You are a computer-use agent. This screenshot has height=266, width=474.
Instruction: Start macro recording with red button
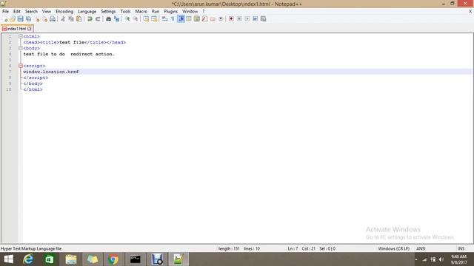[x=231, y=19]
